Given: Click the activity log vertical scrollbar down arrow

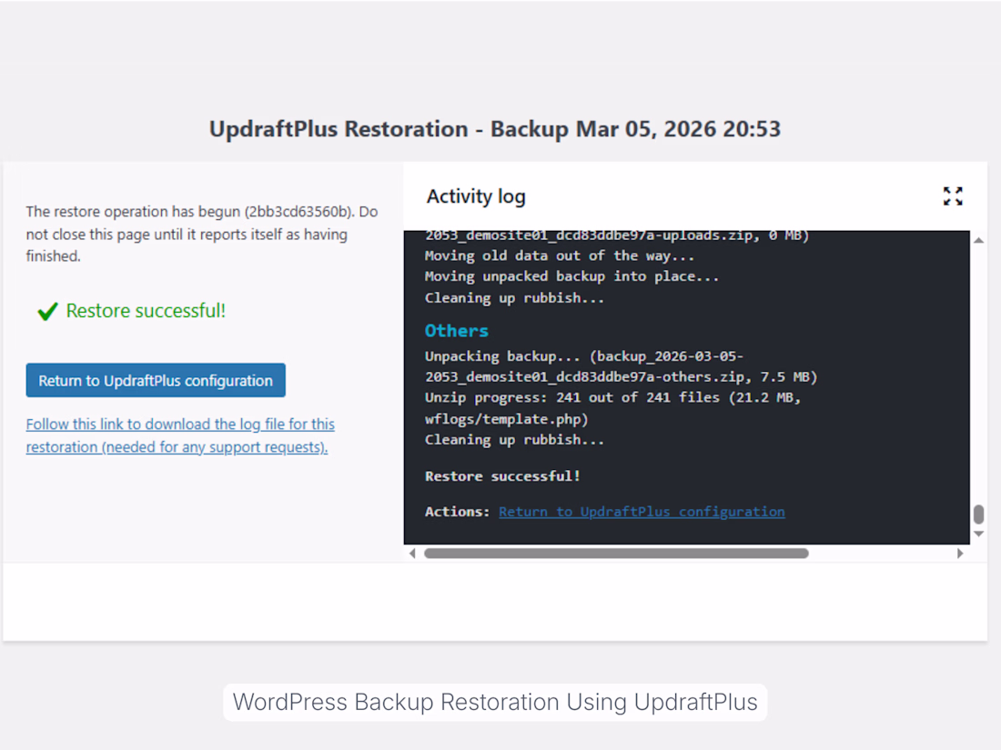Looking at the screenshot, I should tap(978, 534).
